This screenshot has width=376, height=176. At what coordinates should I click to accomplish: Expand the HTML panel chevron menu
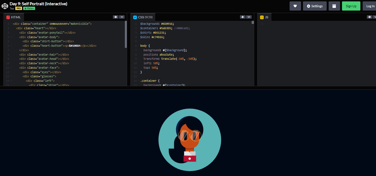tap(122, 17)
